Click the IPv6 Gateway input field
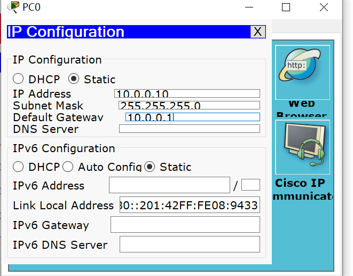This screenshot has width=353, height=276. [185, 224]
